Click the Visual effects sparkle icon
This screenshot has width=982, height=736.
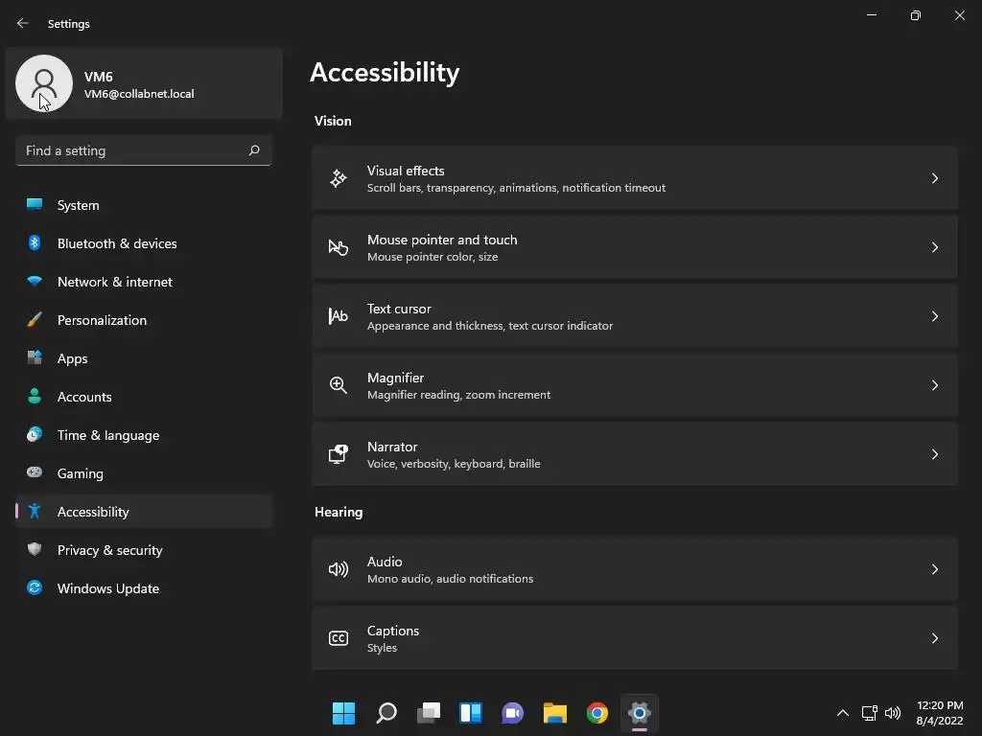pyautogui.click(x=339, y=178)
